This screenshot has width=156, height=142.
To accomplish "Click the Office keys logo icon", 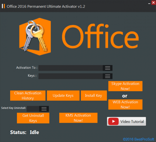I will point(35,37).
